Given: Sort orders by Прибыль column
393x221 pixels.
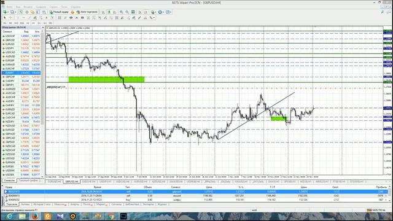Looking at the screenshot, I should coord(381,187).
